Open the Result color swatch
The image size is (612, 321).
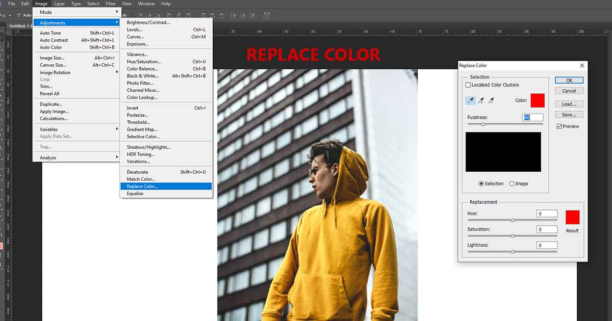point(572,218)
